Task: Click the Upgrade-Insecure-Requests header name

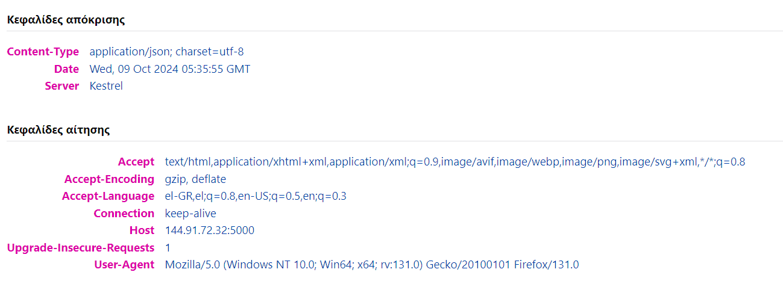Action: pos(80,247)
